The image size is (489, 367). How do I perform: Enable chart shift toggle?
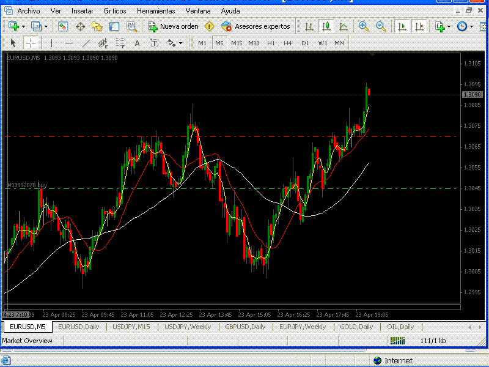pos(419,26)
